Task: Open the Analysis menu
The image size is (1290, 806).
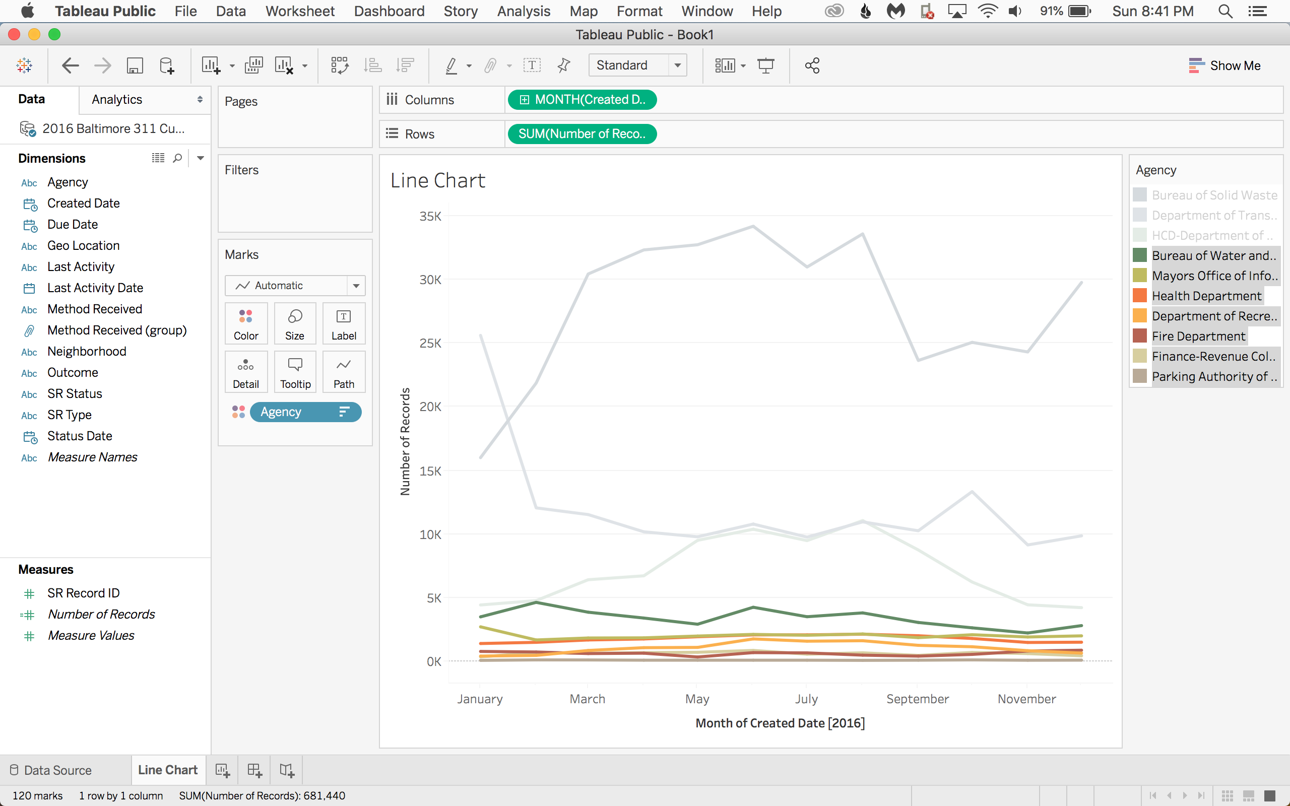Action: (524, 11)
